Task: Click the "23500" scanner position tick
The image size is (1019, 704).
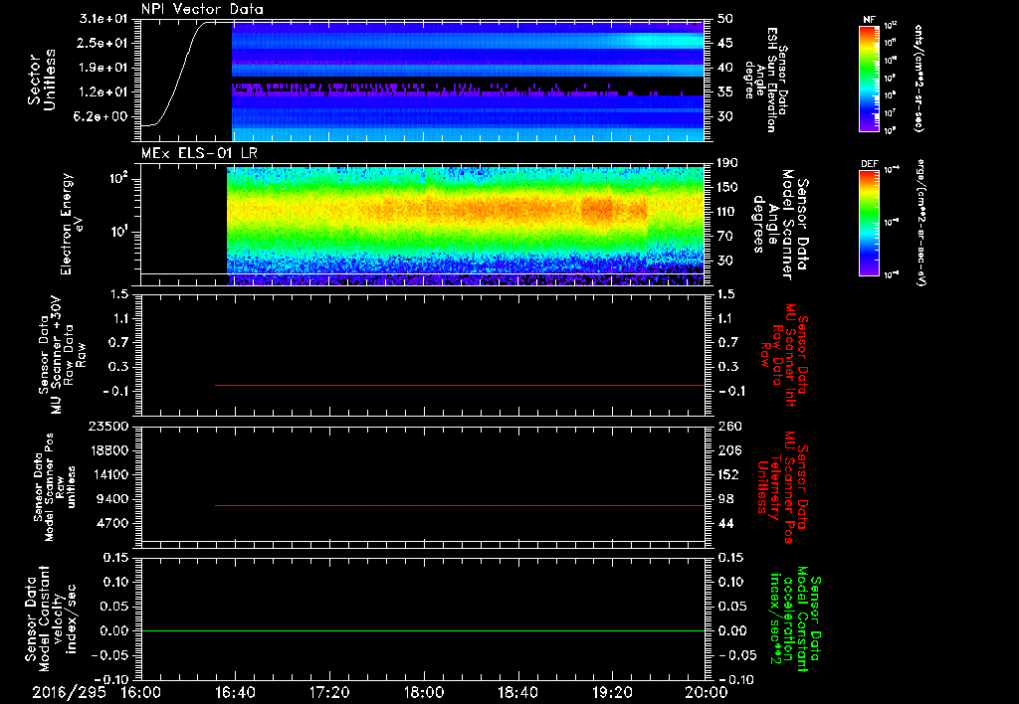Action: pyautogui.click(x=108, y=426)
